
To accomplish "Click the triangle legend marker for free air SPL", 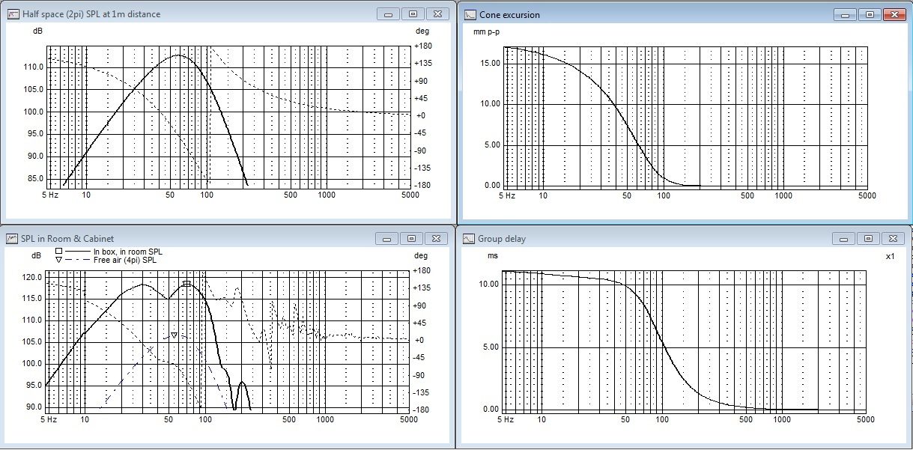I will (58, 259).
